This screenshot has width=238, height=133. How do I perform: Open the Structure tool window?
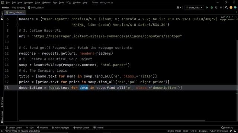pos(2,102)
